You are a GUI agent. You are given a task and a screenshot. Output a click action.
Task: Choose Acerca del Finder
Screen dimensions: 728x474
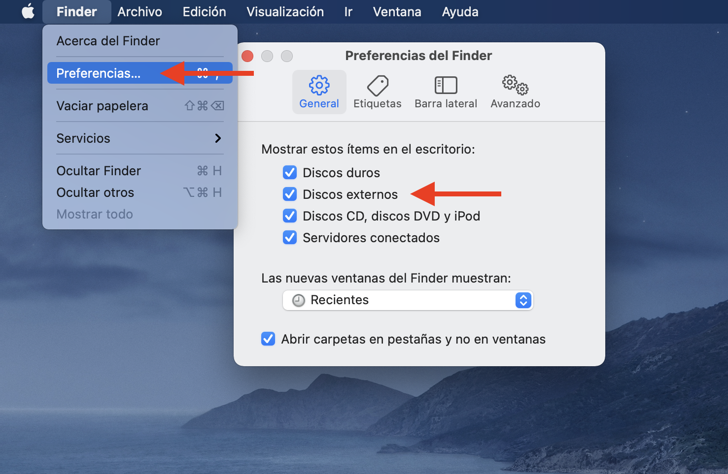pos(140,41)
